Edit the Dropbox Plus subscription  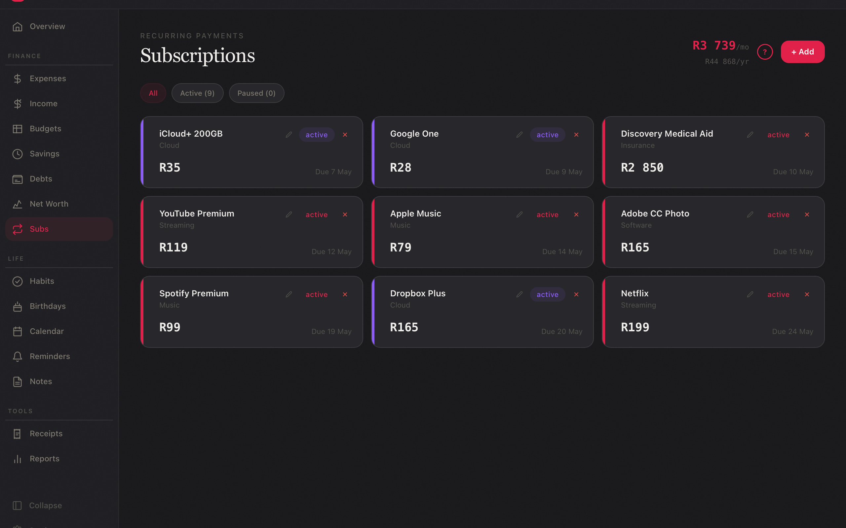[519, 295]
